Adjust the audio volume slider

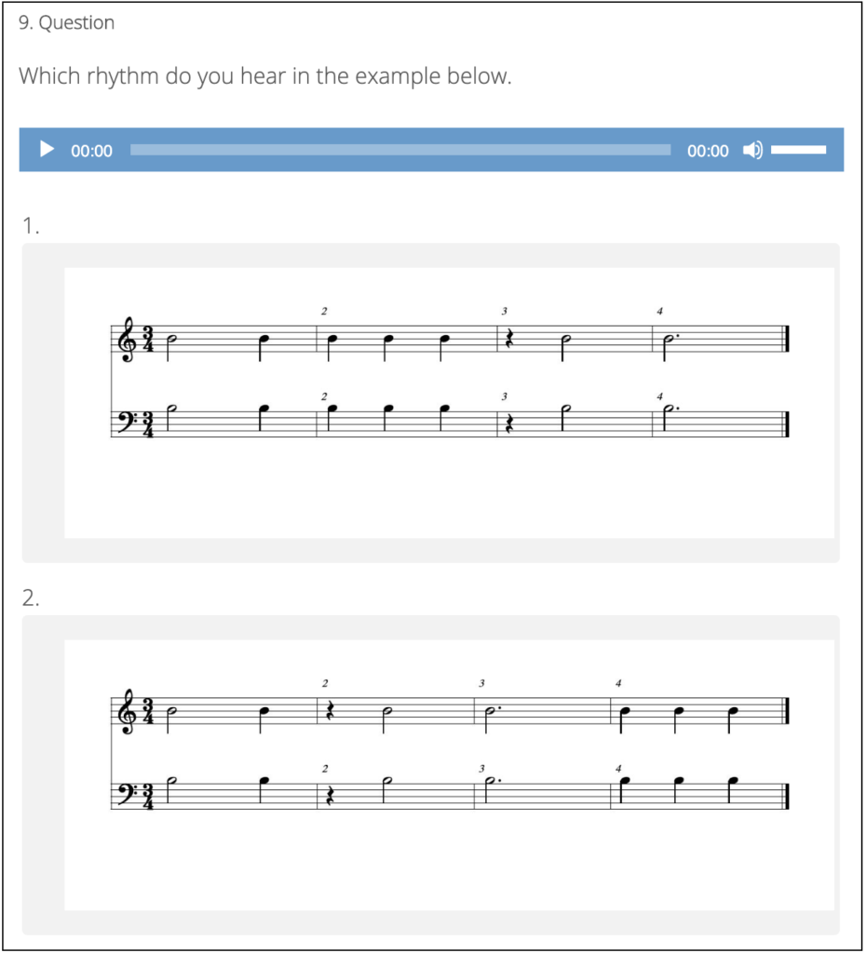(x=798, y=150)
